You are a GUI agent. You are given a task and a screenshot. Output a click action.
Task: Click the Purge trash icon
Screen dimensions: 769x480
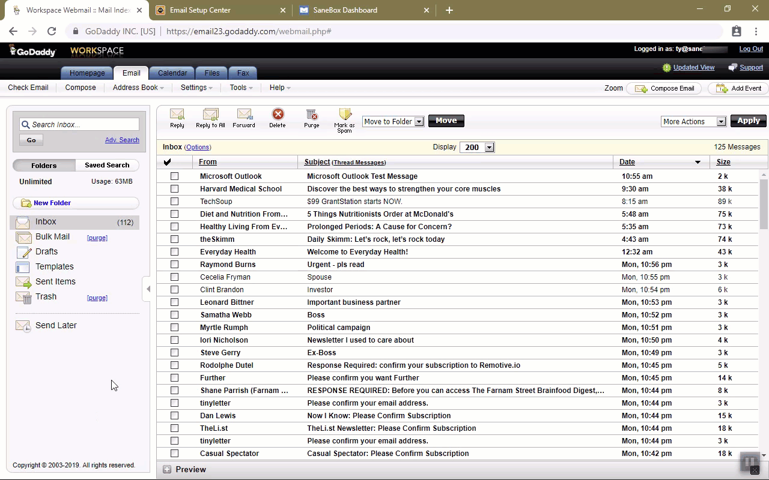tap(311, 114)
